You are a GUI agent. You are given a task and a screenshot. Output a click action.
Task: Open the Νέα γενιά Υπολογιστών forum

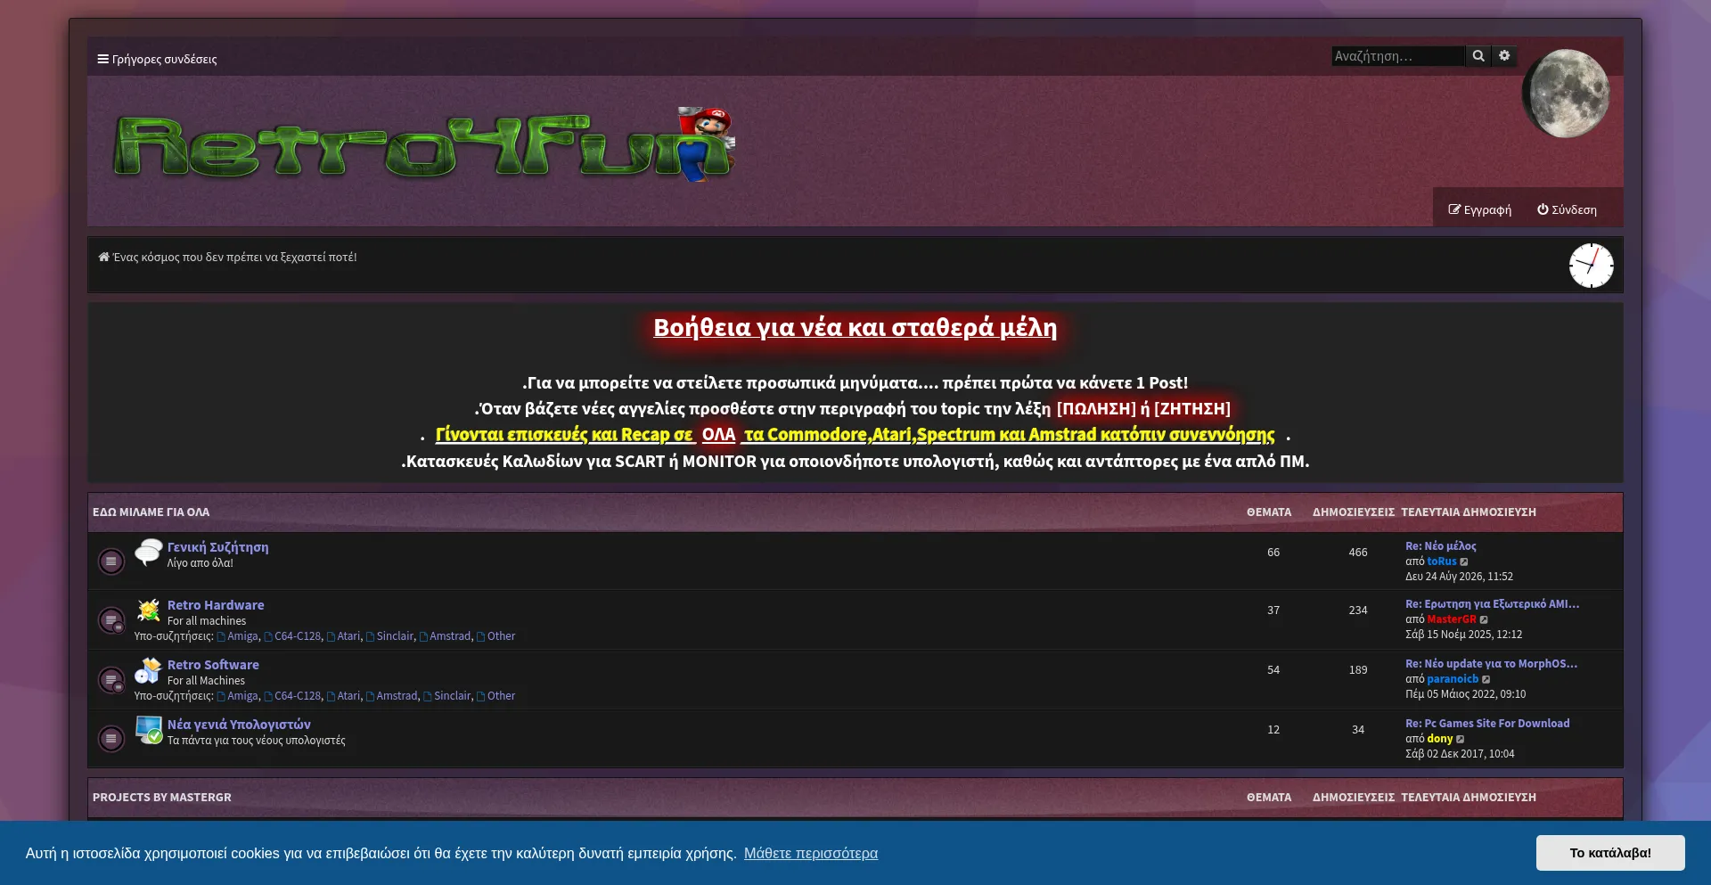(x=239, y=725)
